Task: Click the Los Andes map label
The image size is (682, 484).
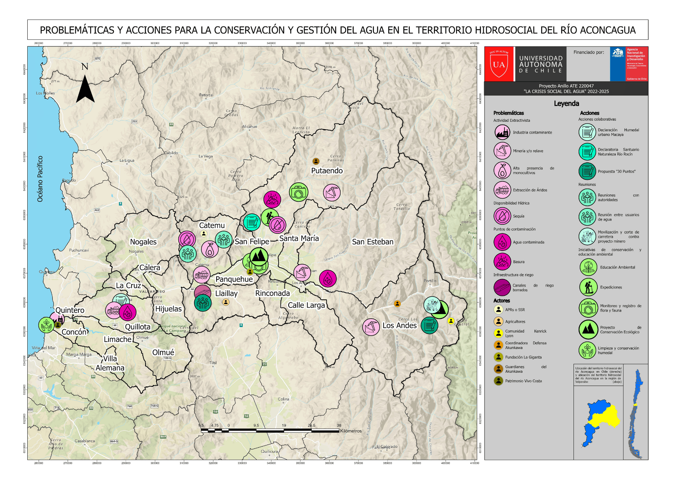Action: (400, 326)
